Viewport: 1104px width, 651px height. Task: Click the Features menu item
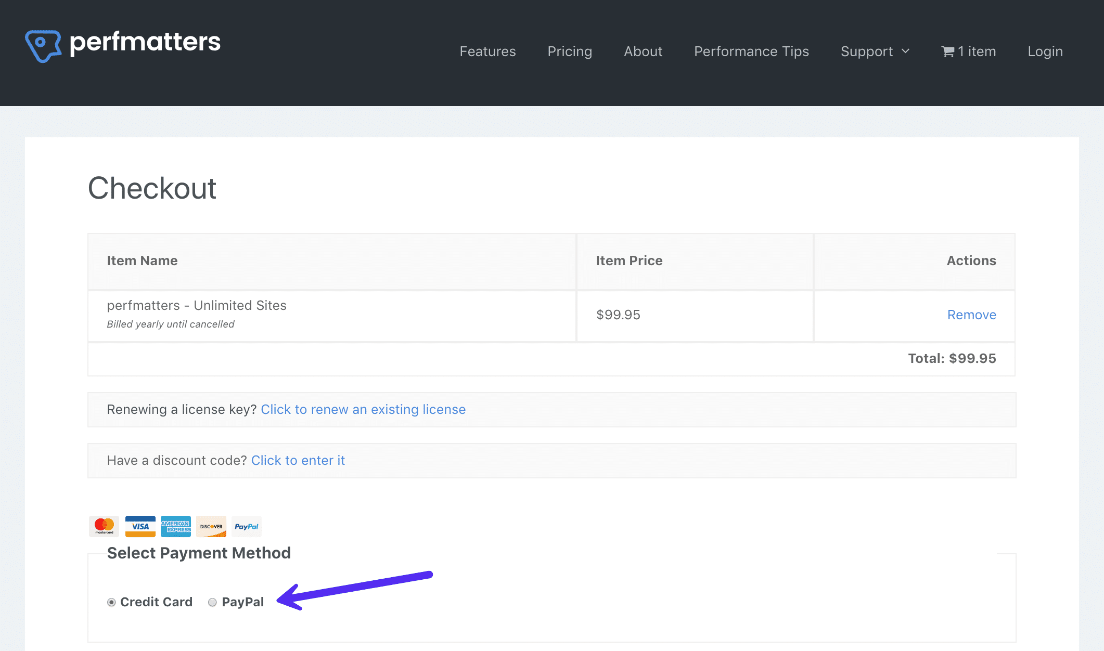(x=487, y=51)
